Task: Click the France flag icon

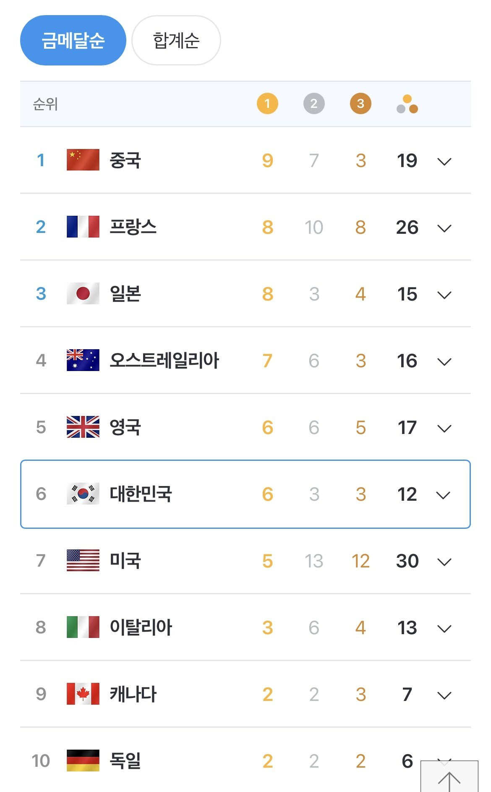Action: pyautogui.click(x=83, y=227)
